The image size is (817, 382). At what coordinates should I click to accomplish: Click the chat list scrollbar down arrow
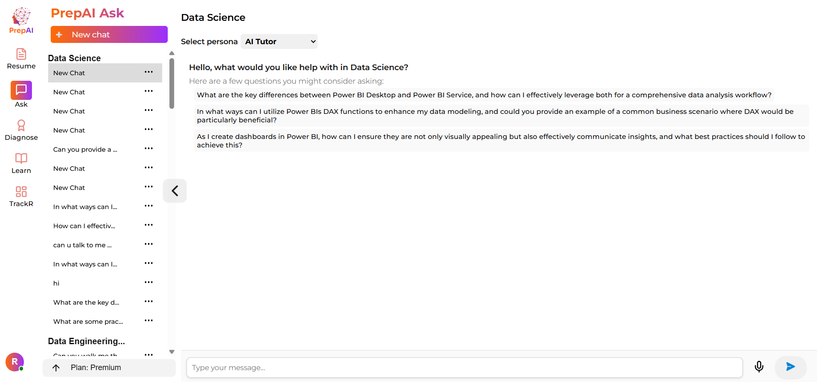172,352
